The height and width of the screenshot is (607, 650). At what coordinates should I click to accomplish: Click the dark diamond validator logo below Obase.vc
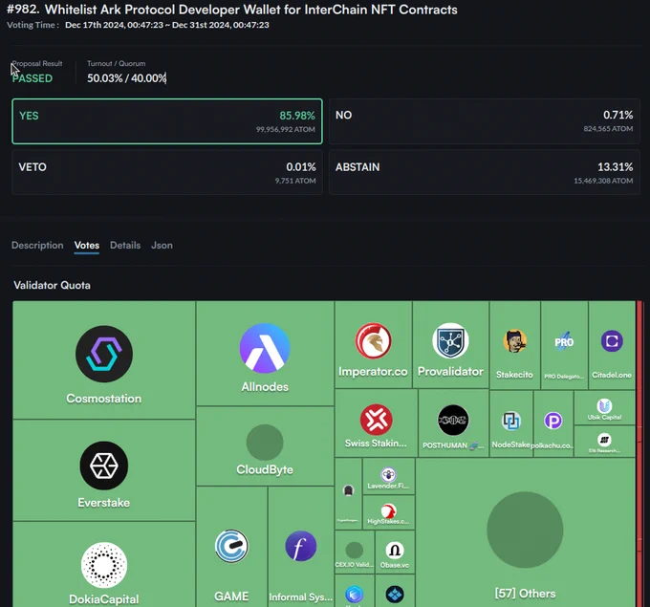point(395,595)
